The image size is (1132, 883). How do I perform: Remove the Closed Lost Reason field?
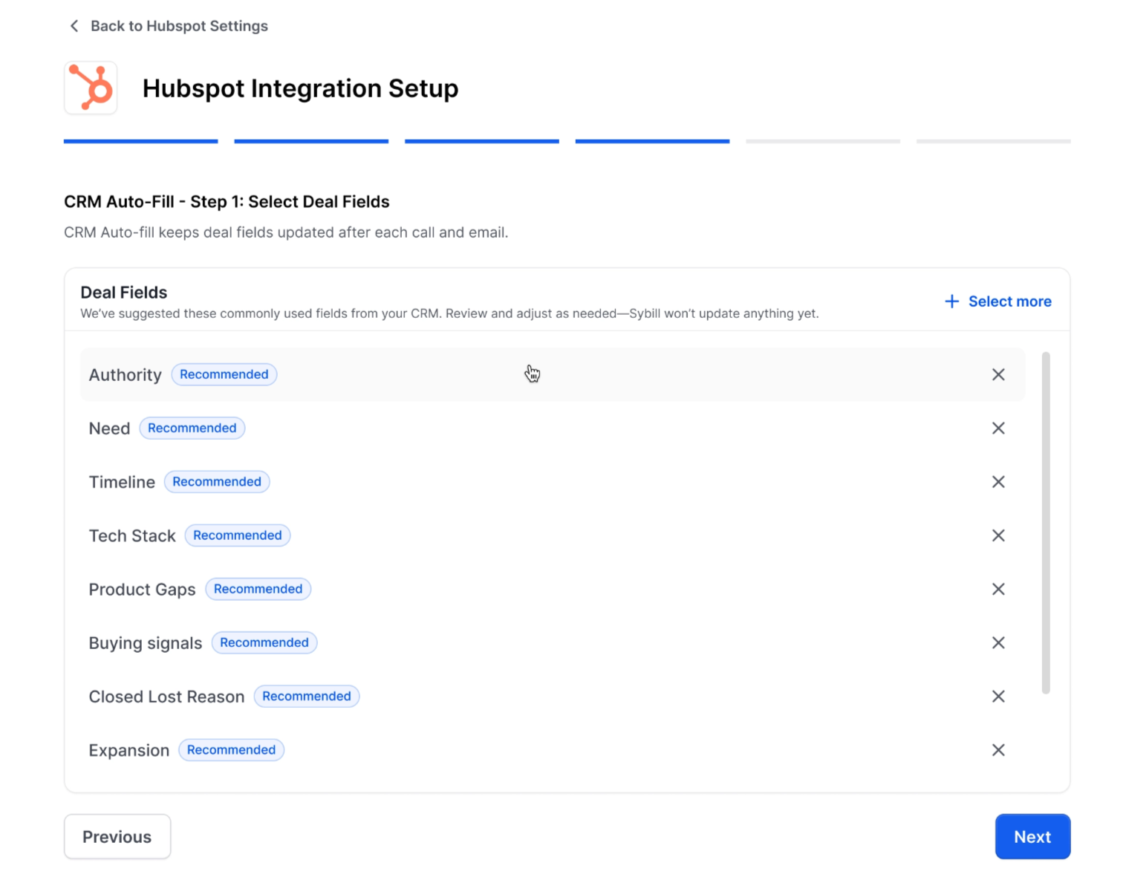click(x=998, y=696)
